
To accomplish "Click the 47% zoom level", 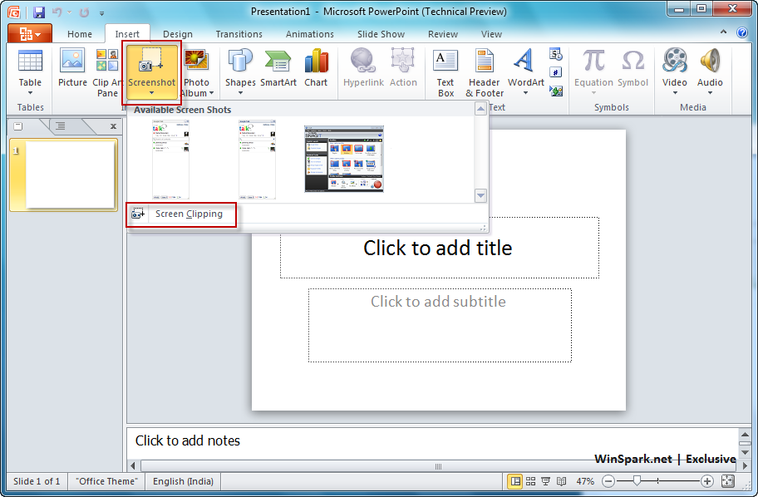I will (x=585, y=481).
